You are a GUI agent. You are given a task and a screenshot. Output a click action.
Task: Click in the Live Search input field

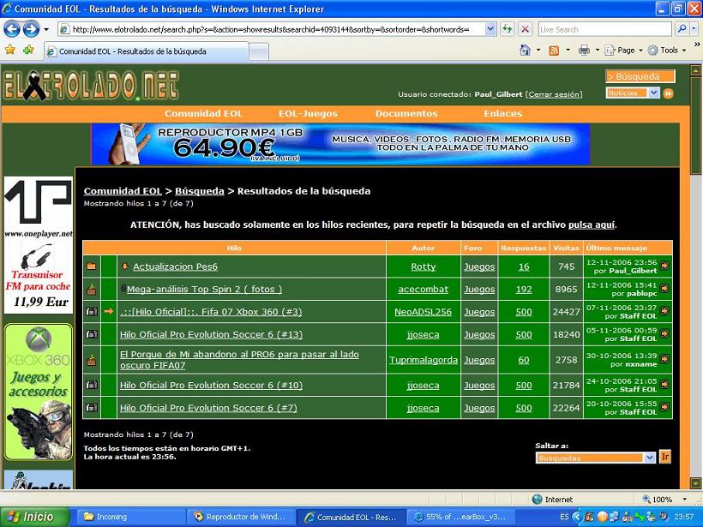pyautogui.click(x=604, y=30)
